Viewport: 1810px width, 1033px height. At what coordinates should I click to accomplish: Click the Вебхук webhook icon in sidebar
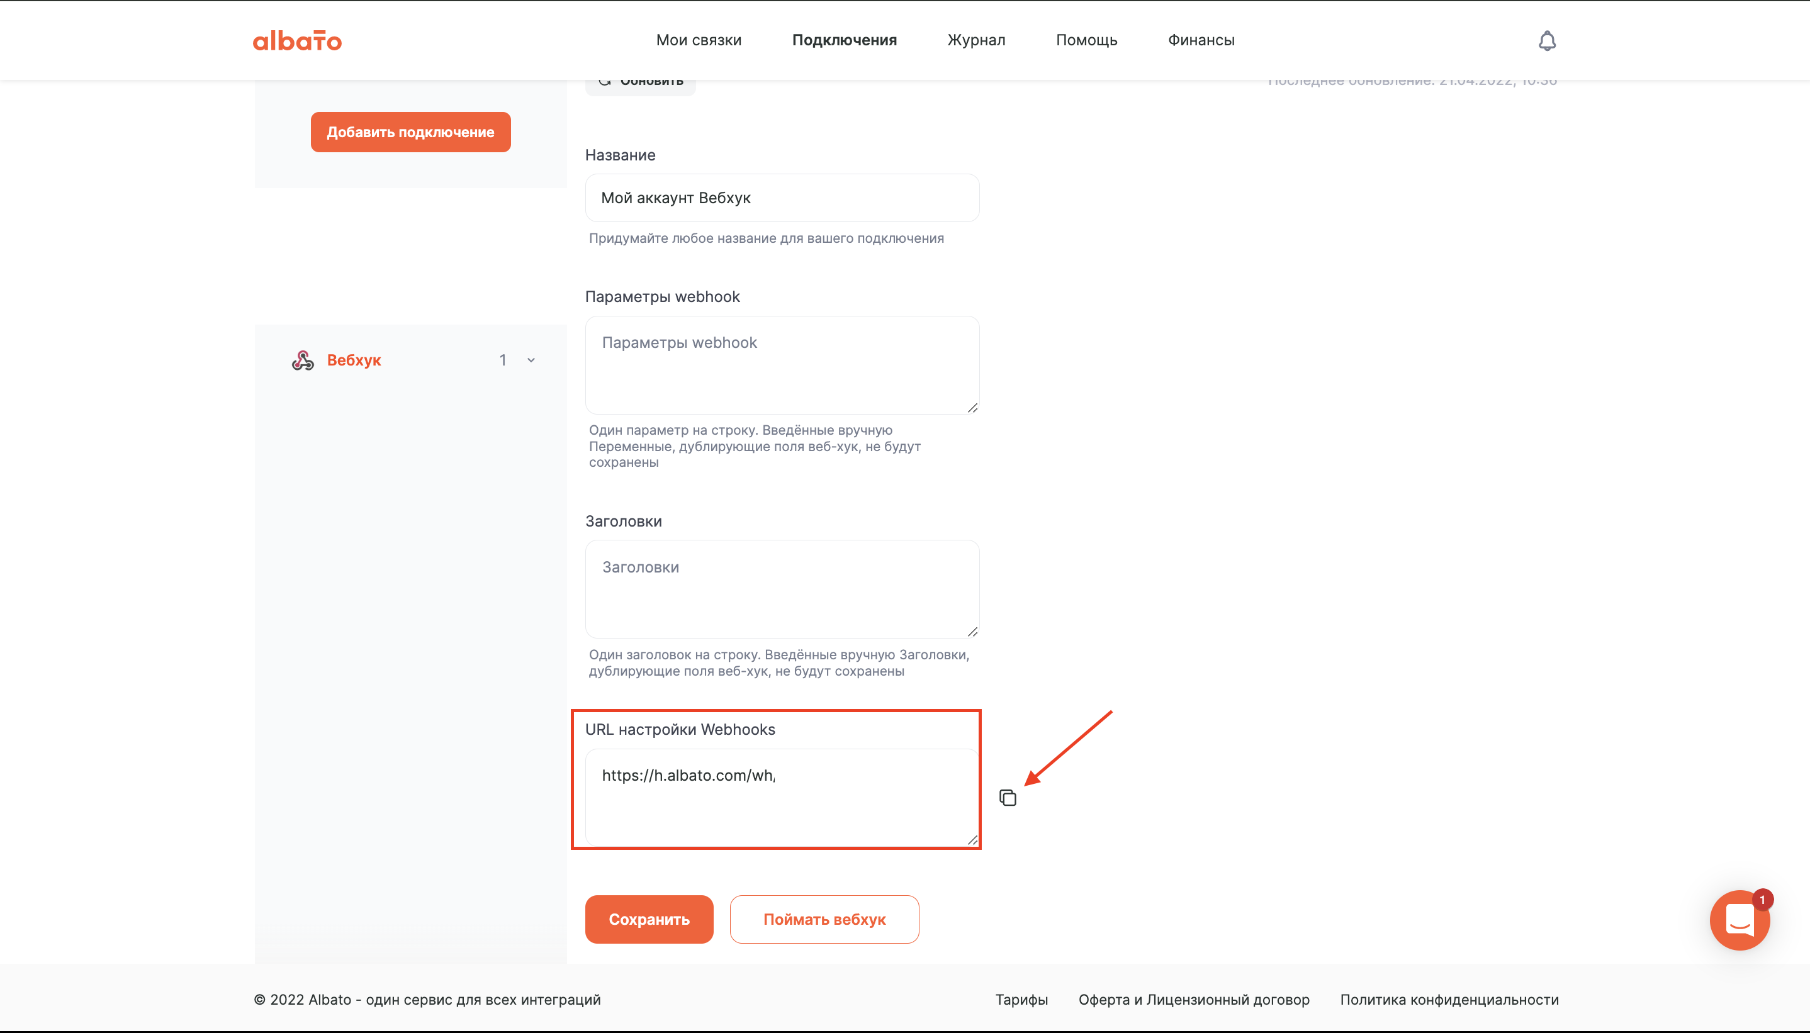(x=303, y=360)
